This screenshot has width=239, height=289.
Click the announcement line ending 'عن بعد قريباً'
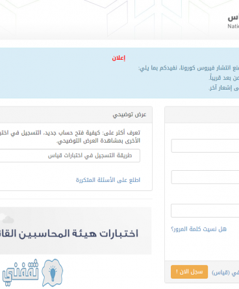click(x=224, y=78)
